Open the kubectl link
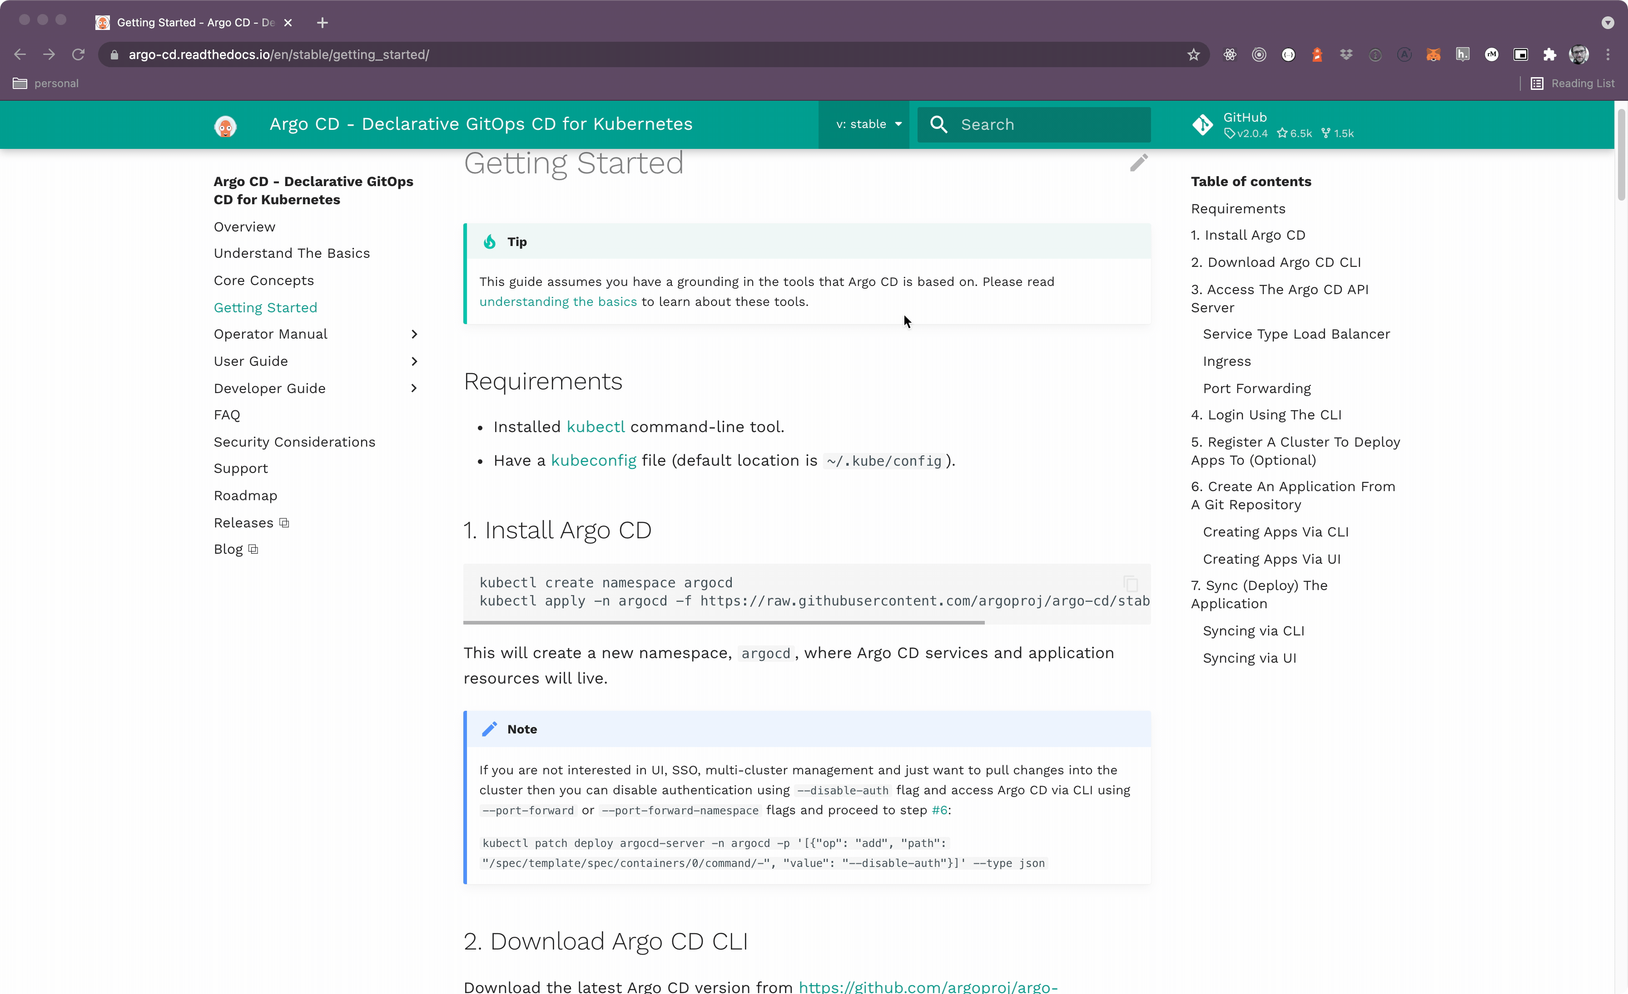Viewport: 1628px width, 994px height. [596, 427]
